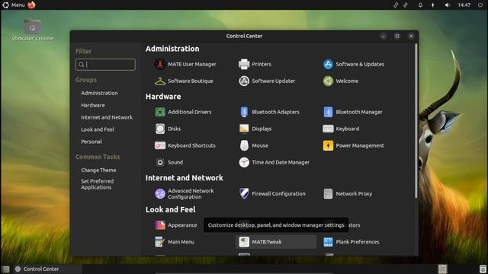488x274 pixels.
Task: Click the clock showing 14:47
Action: [x=464, y=5]
